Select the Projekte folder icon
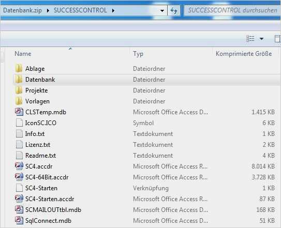The height and width of the screenshot is (228, 281). click(x=19, y=90)
